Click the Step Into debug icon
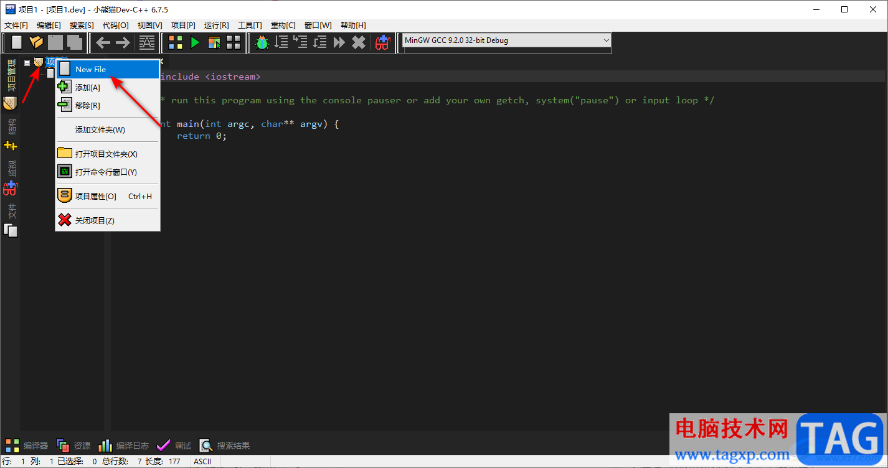 pos(301,42)
